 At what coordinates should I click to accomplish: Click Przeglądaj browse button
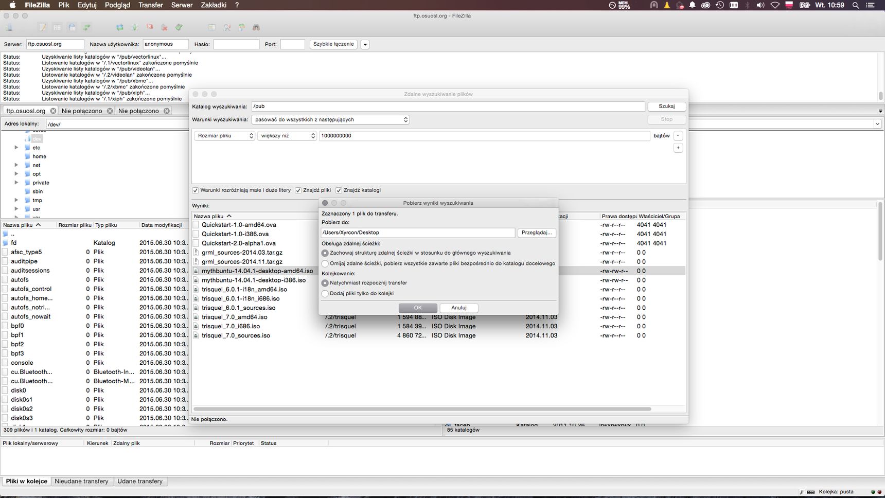click(536, 233)
